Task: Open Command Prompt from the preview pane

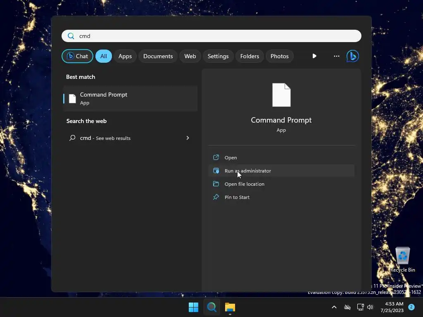Action: click(281, 157)
